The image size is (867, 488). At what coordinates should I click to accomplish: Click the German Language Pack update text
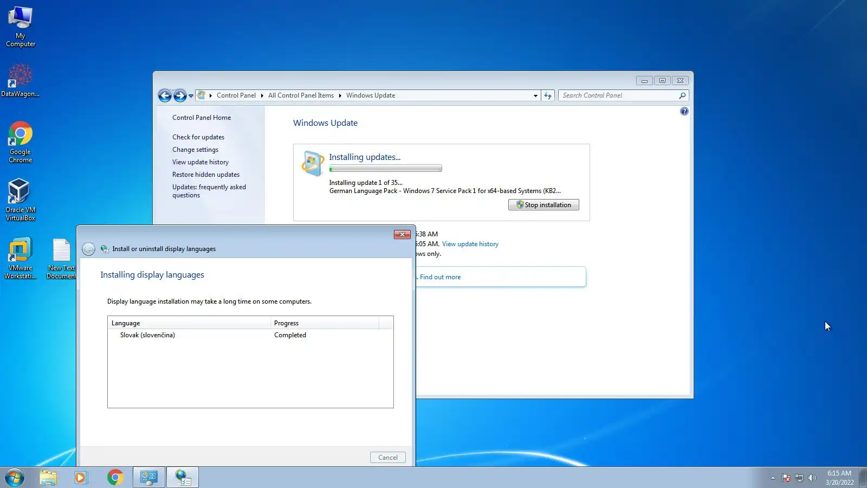point(445,191)
